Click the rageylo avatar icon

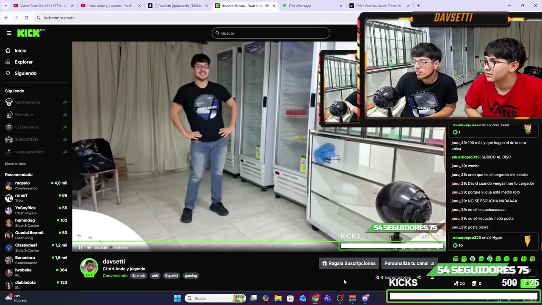(9, 186)
